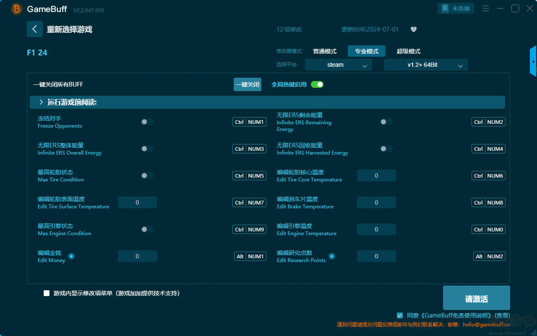Enable Max Engine Condition switch
The image size is (537, 336).
click(147, 229)
